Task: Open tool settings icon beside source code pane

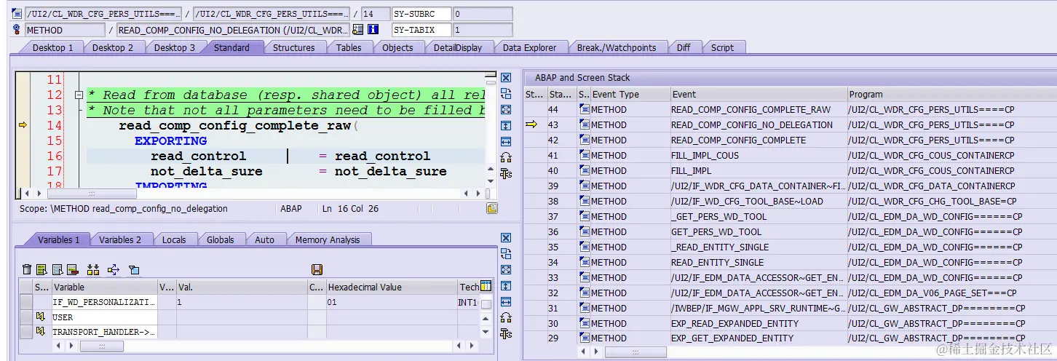Action: coord(506,173)
